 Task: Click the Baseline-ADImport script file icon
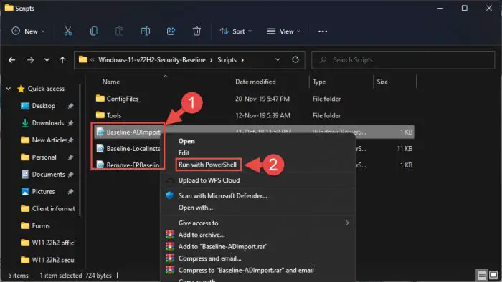point(100,132)
